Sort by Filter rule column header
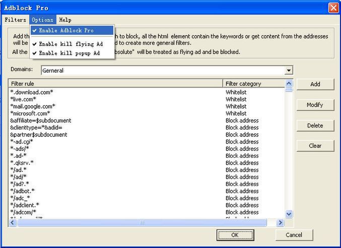 pos(115,84)
